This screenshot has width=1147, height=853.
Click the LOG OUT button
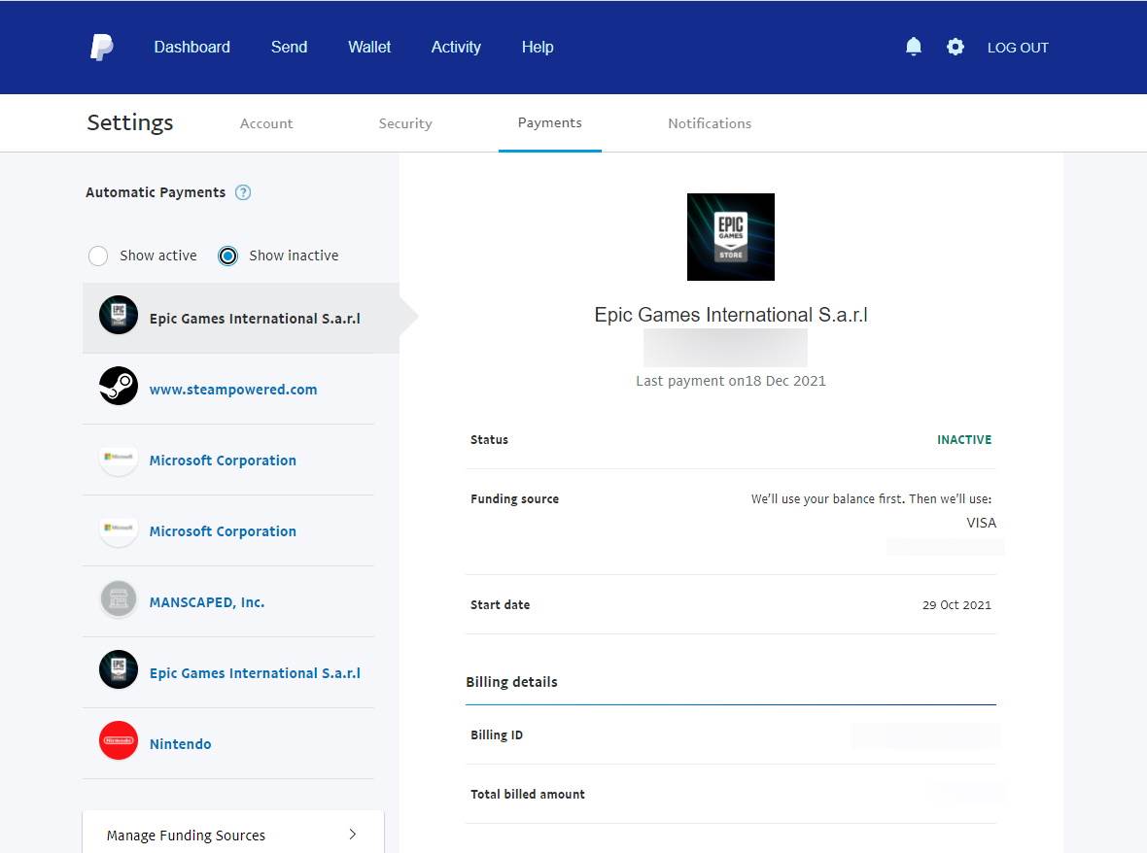pyautogui.click(x=1017, y=47)
